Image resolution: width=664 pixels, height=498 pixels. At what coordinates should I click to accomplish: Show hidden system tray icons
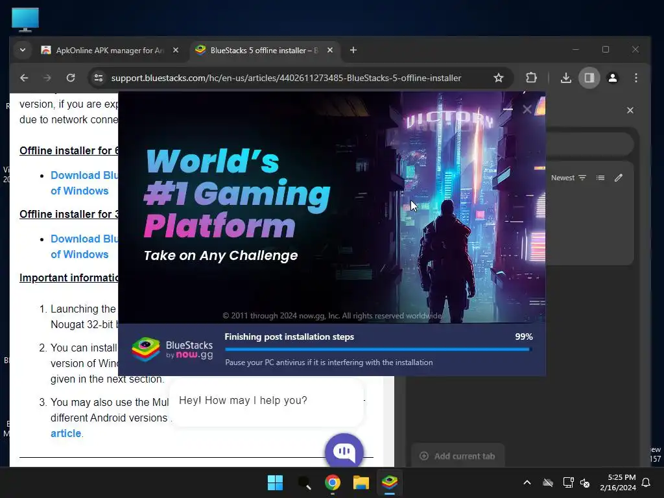pyautogui.click(x=527, y=482)
